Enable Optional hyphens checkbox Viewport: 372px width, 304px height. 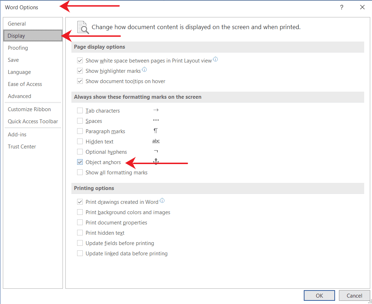pos(80,152)
